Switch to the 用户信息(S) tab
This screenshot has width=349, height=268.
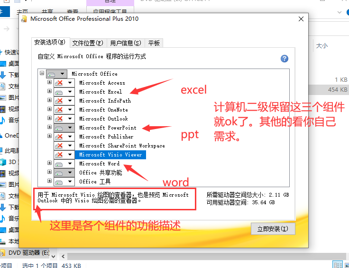(x=126, y=43)
